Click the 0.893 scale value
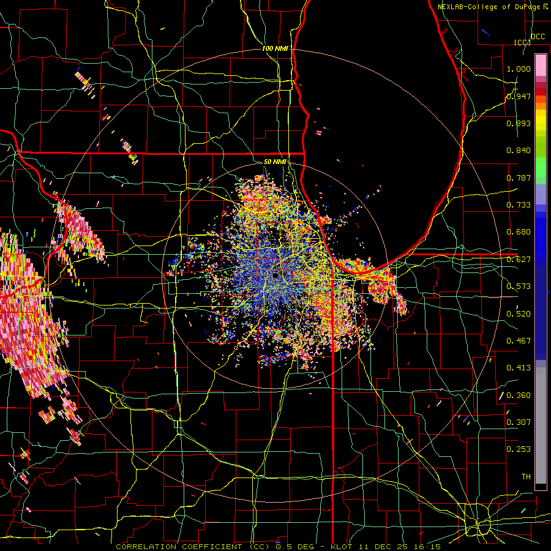 (519, 123)
